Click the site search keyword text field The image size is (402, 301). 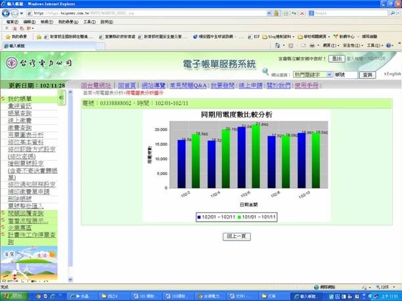[x=346, y=75]
